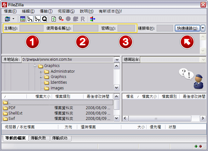208x151 pixels.
Task: Click the Reconnect R icon
Action: (x=83, y=19)
